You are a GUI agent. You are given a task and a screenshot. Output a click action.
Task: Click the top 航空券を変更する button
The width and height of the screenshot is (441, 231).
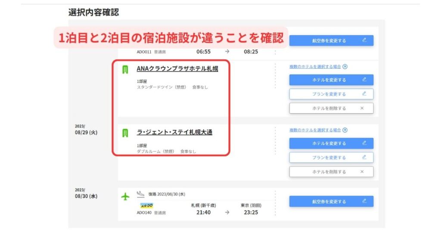pyautogui.click(x=331, y=41)
